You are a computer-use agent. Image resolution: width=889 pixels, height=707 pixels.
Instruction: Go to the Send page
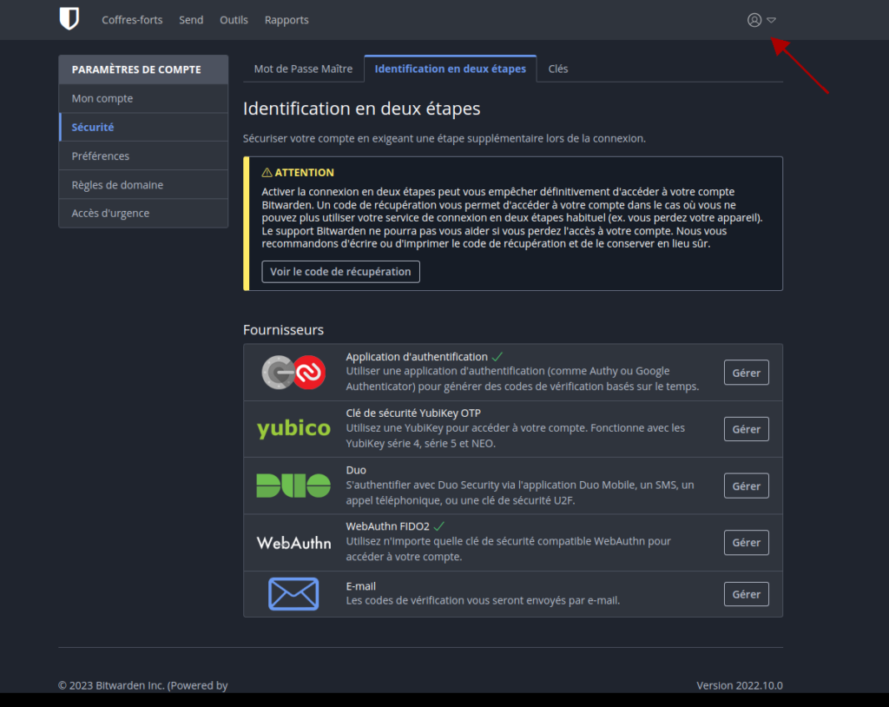191,20
